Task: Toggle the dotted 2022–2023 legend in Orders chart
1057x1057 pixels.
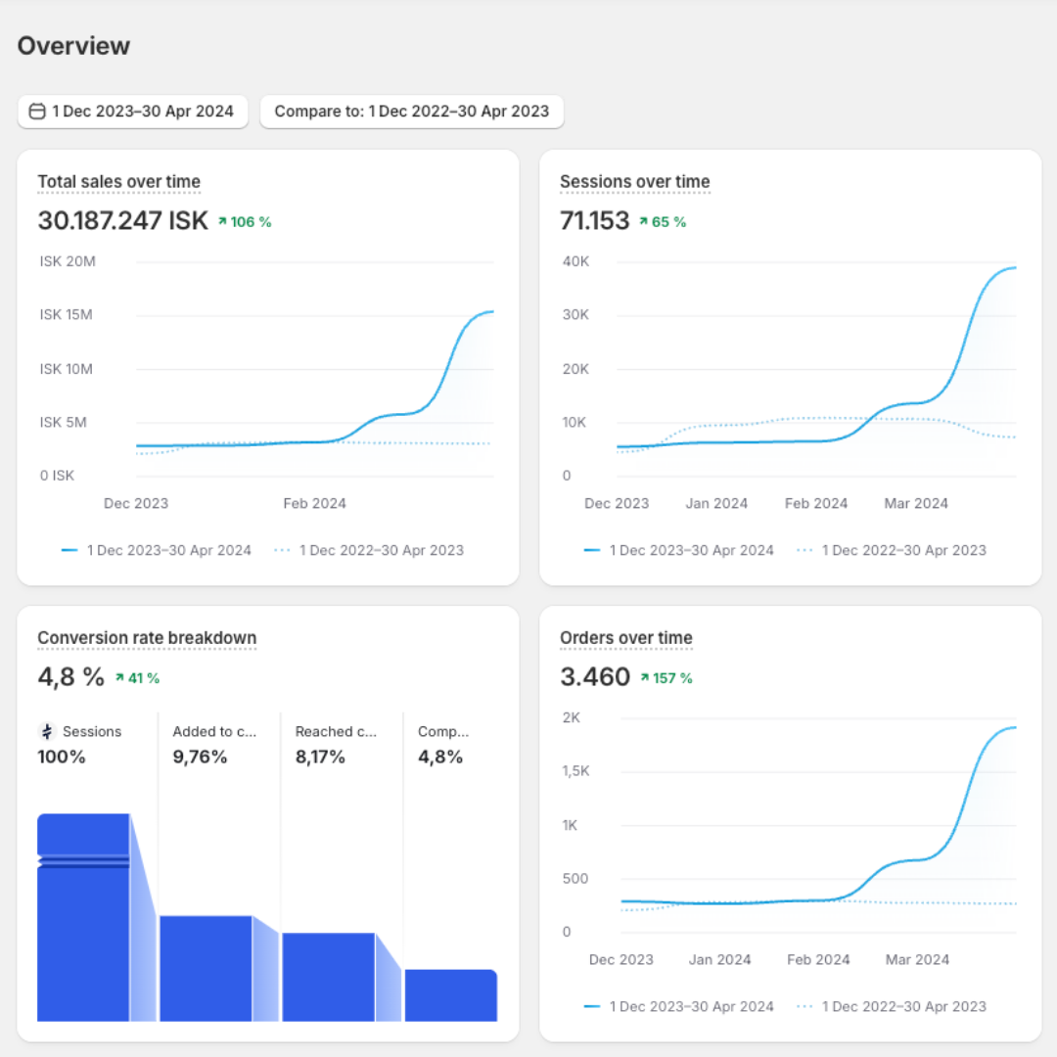Action: (x=892, y=1006)
